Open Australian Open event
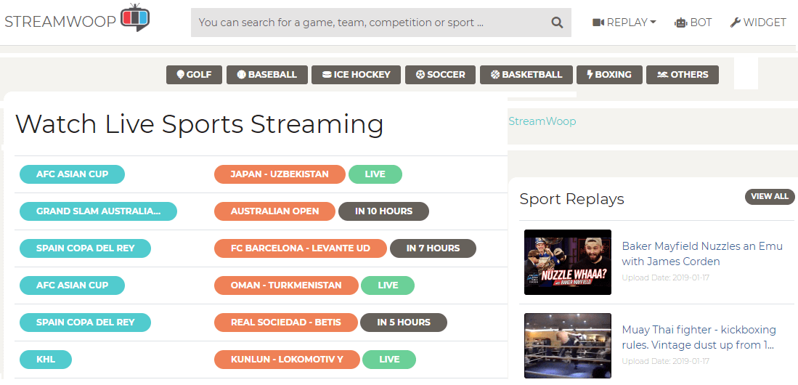798x385 pixels. pos(274,211)
